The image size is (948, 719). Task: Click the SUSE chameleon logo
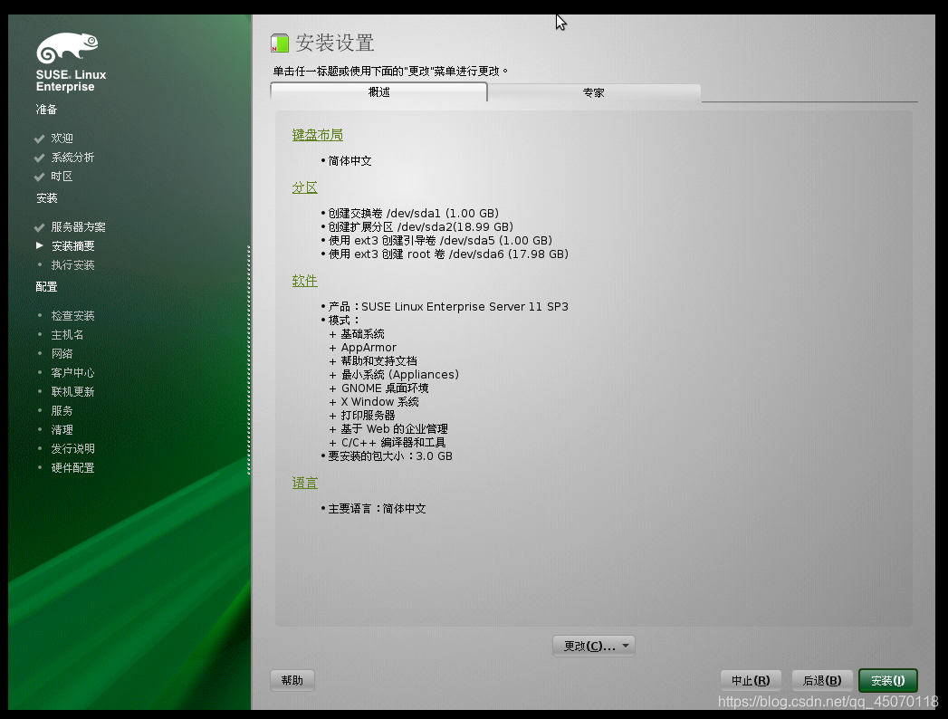click(x=67, y=48)
